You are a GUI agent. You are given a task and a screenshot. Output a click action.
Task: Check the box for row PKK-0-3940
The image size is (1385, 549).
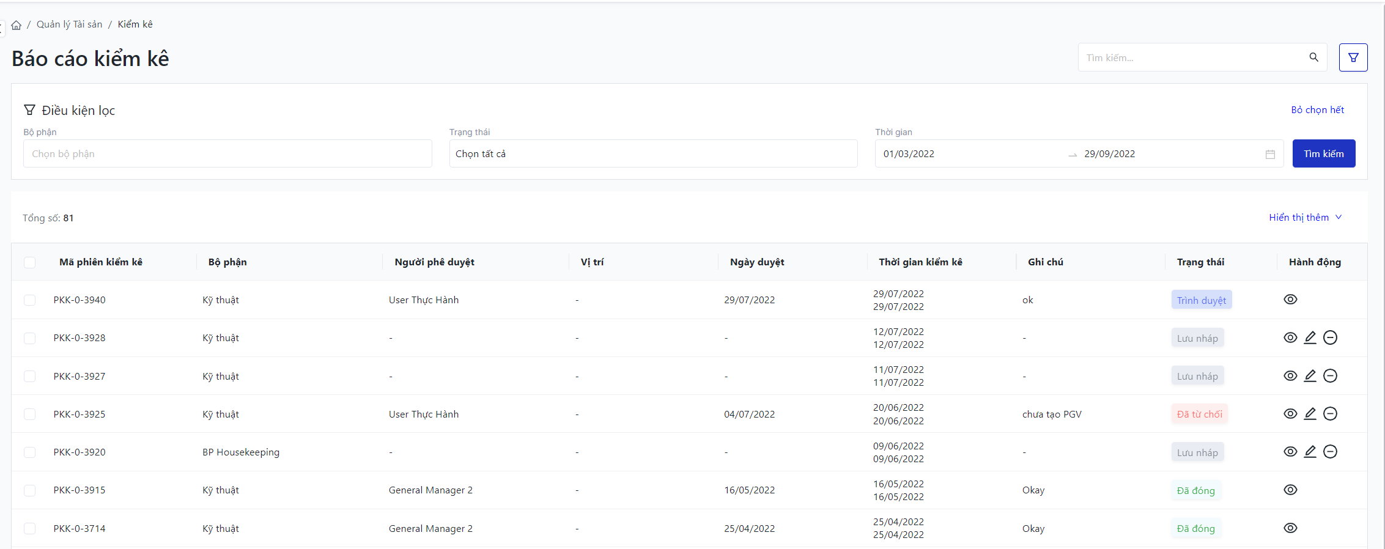click(x=29, y=300)
